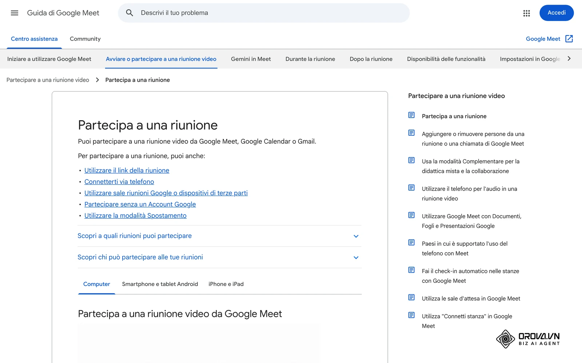
Task: Open sidebar article Paesi in cui è supportato telefono
Action: (x=465, y=249)
